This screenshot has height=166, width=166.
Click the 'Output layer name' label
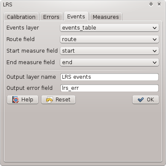pos(31,77)
